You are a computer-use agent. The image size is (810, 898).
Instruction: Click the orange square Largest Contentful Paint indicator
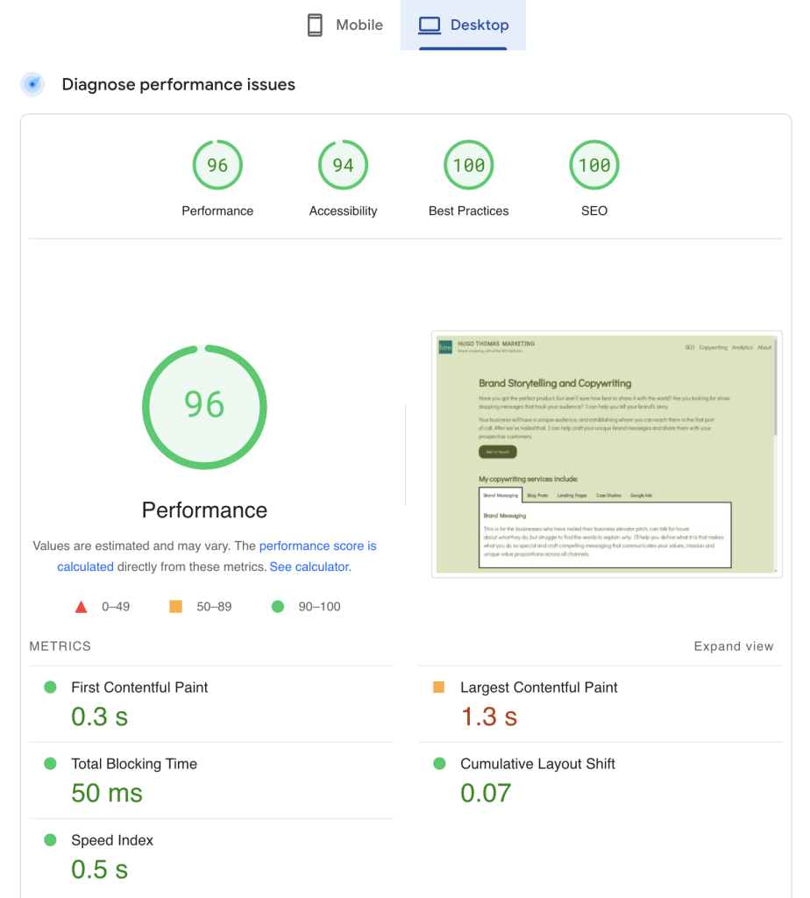[x=439, y=688]
